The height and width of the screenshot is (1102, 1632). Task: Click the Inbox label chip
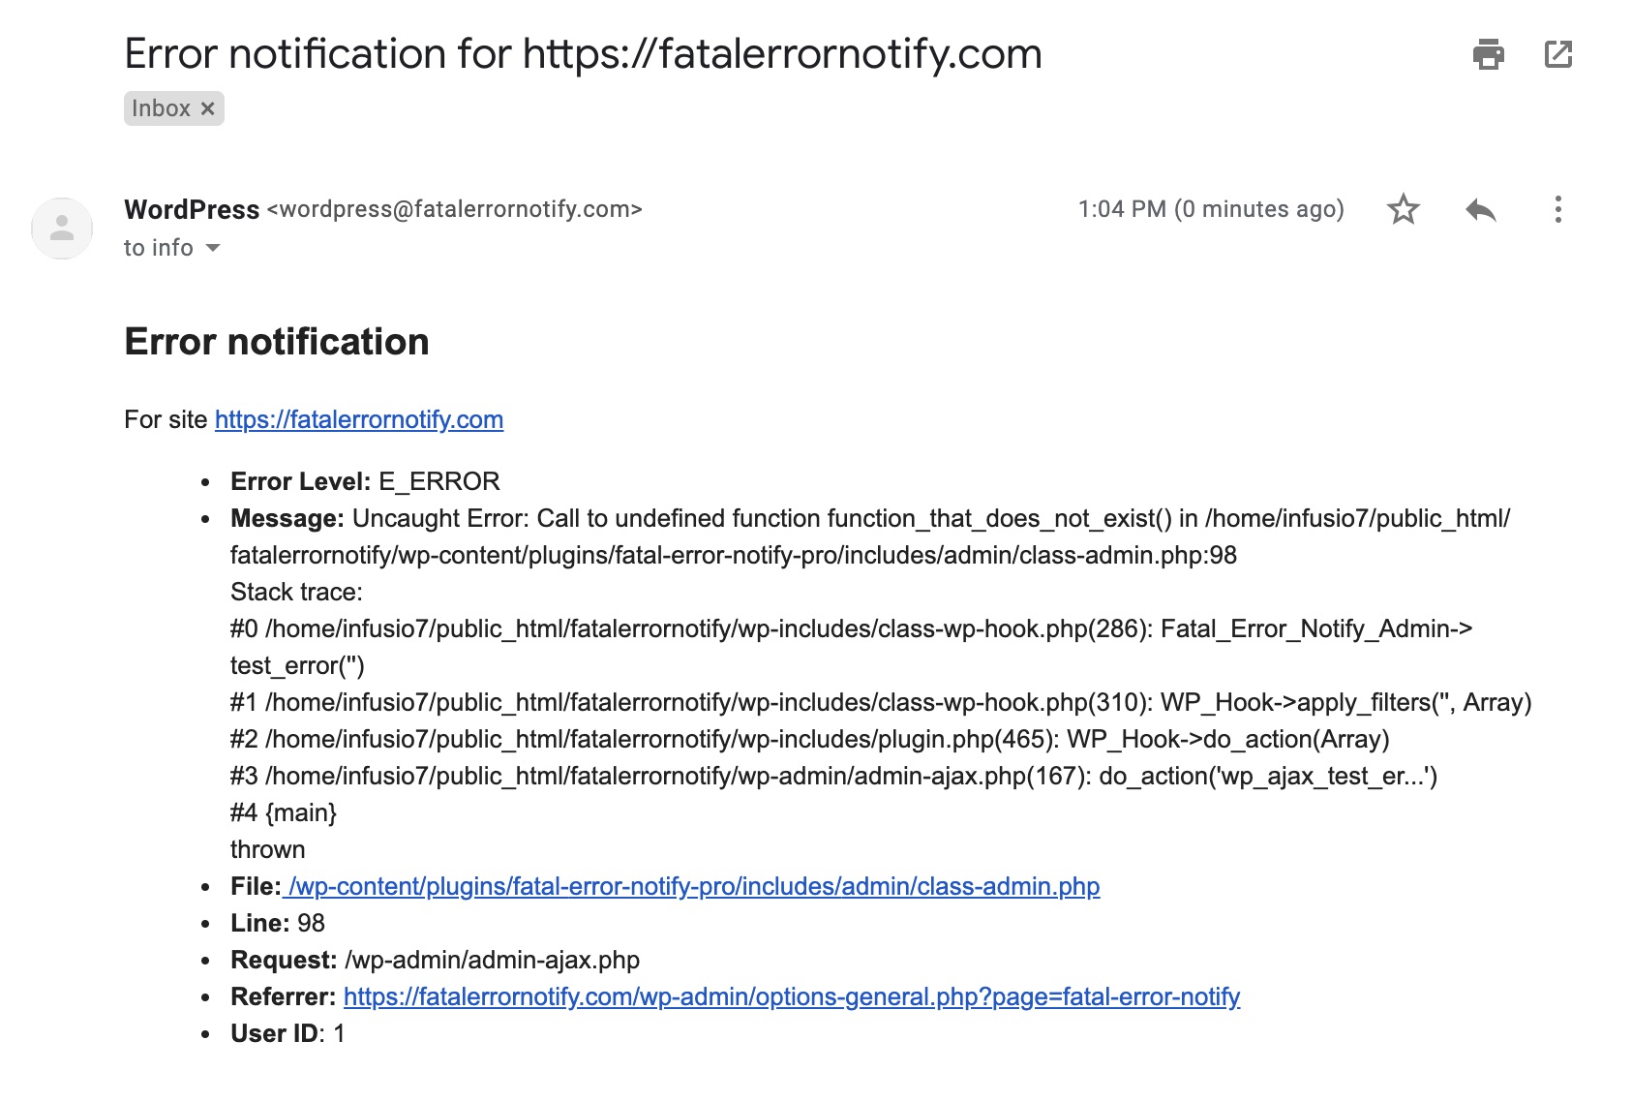(x=161, y=107)
